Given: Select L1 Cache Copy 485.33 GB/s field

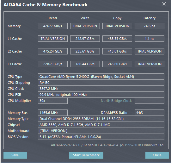Looking at the screenshot, I should (x=117, y=39).
